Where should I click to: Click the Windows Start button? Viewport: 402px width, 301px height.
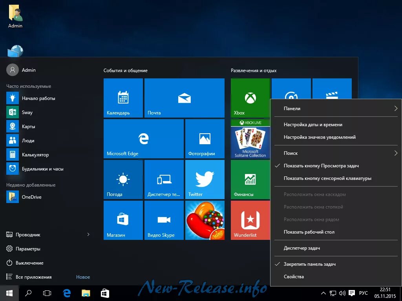[x=9, y=293]
